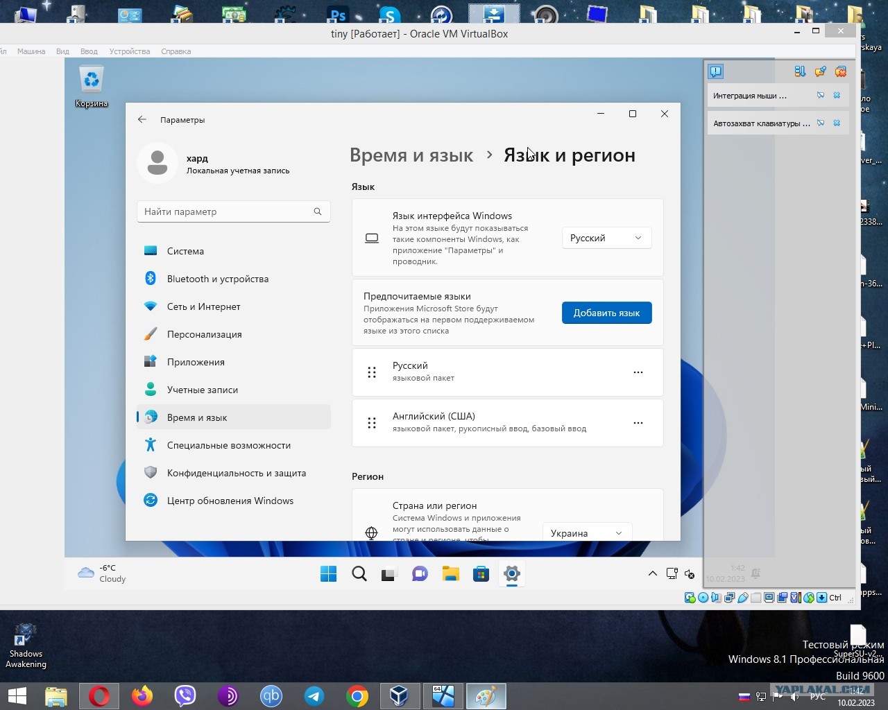Open the Русский interface language dropdown
Screen dimensions: 888x710
pyautogui.click(x=606, y=238)
